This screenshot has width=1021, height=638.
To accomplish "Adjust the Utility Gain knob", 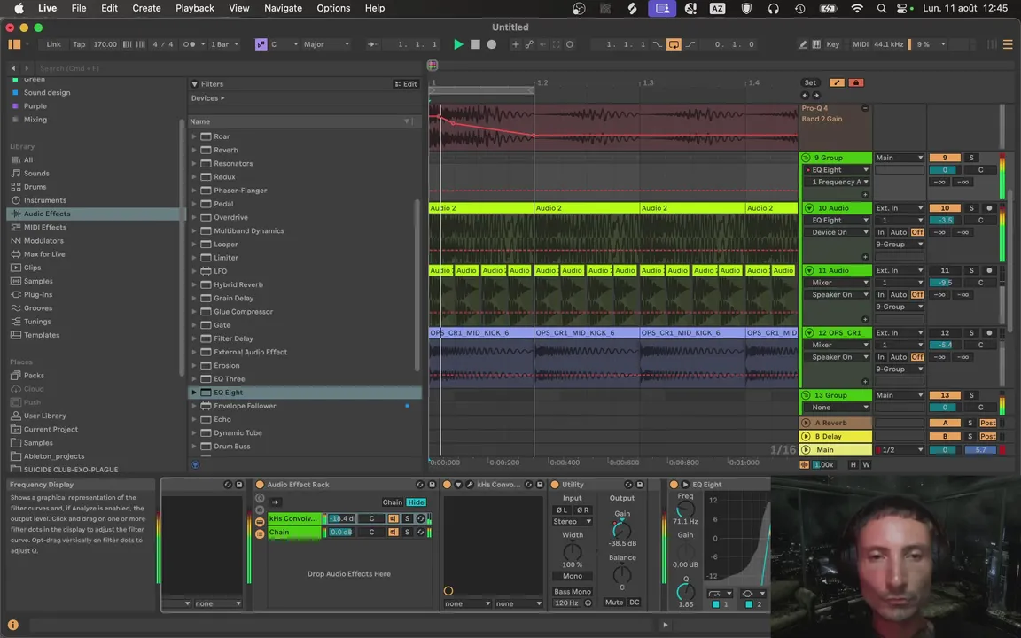I will pyautogui.click(x=622, y=530).
